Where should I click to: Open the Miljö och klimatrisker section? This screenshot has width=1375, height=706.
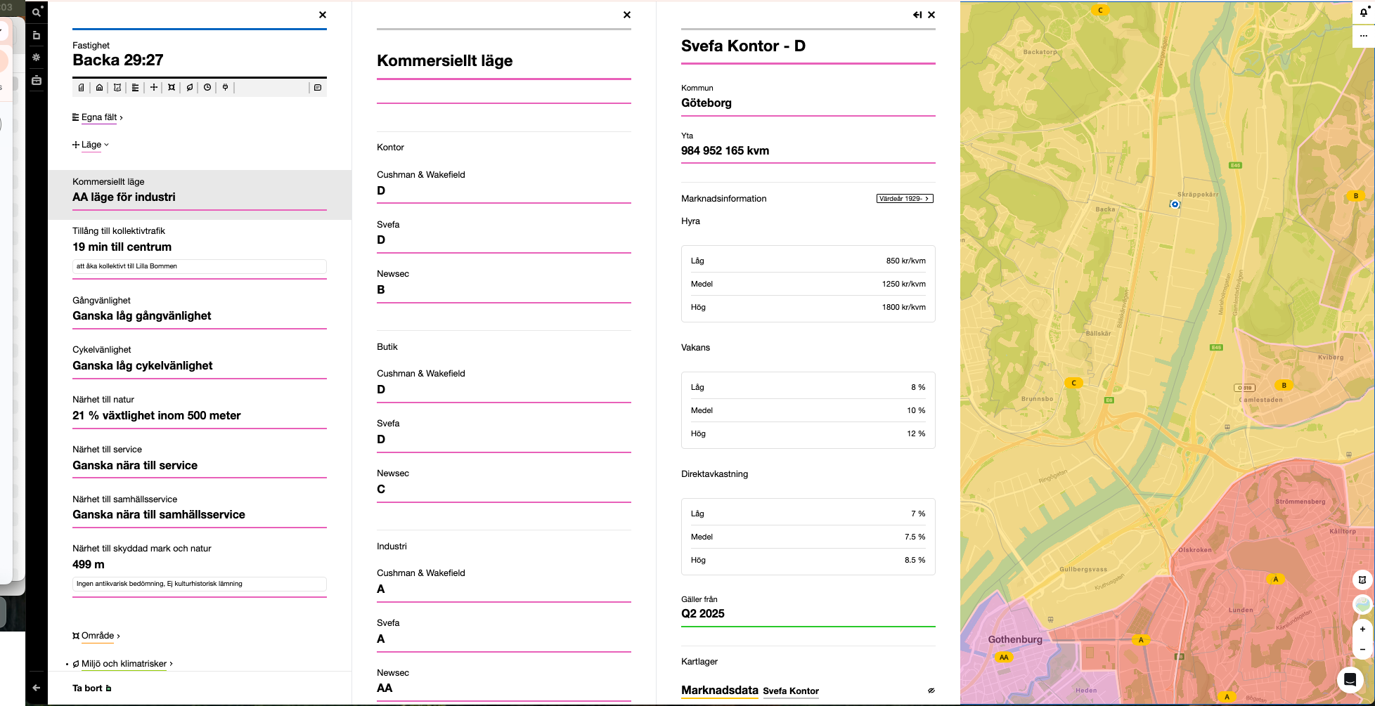[124, 664]
